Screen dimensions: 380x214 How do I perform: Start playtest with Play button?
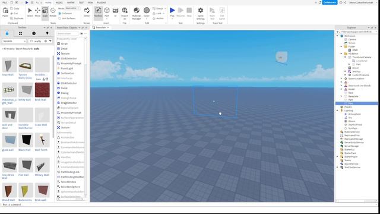coord(172,12)
